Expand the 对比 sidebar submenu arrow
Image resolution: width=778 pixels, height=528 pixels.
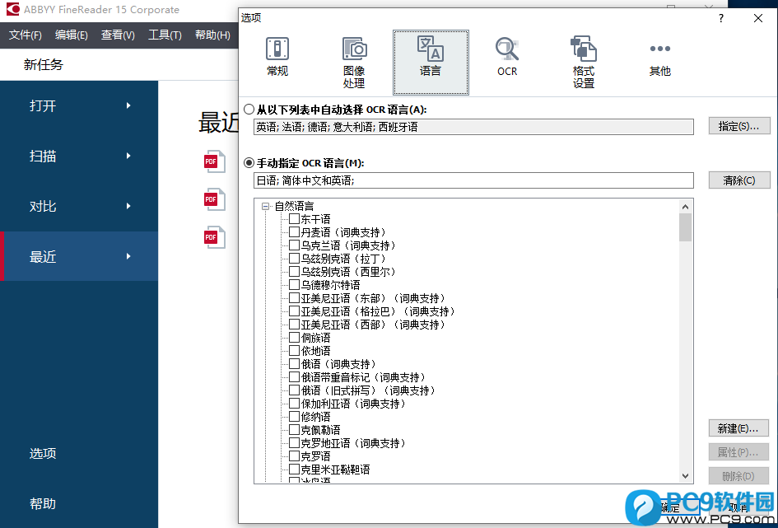(128, 206)
